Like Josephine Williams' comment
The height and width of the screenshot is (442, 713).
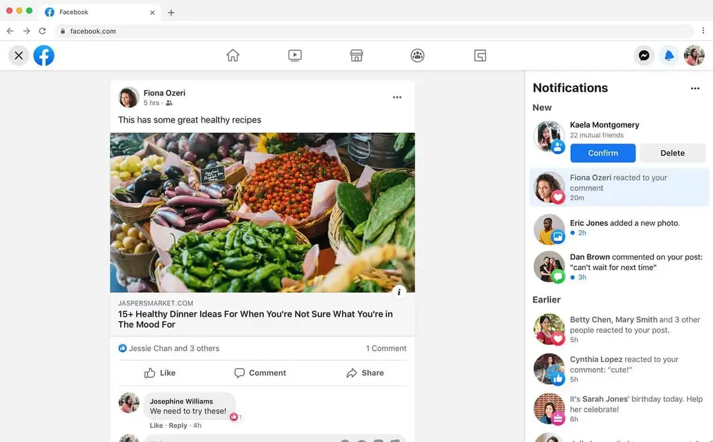pyautogui.click(x=156, y=425)
